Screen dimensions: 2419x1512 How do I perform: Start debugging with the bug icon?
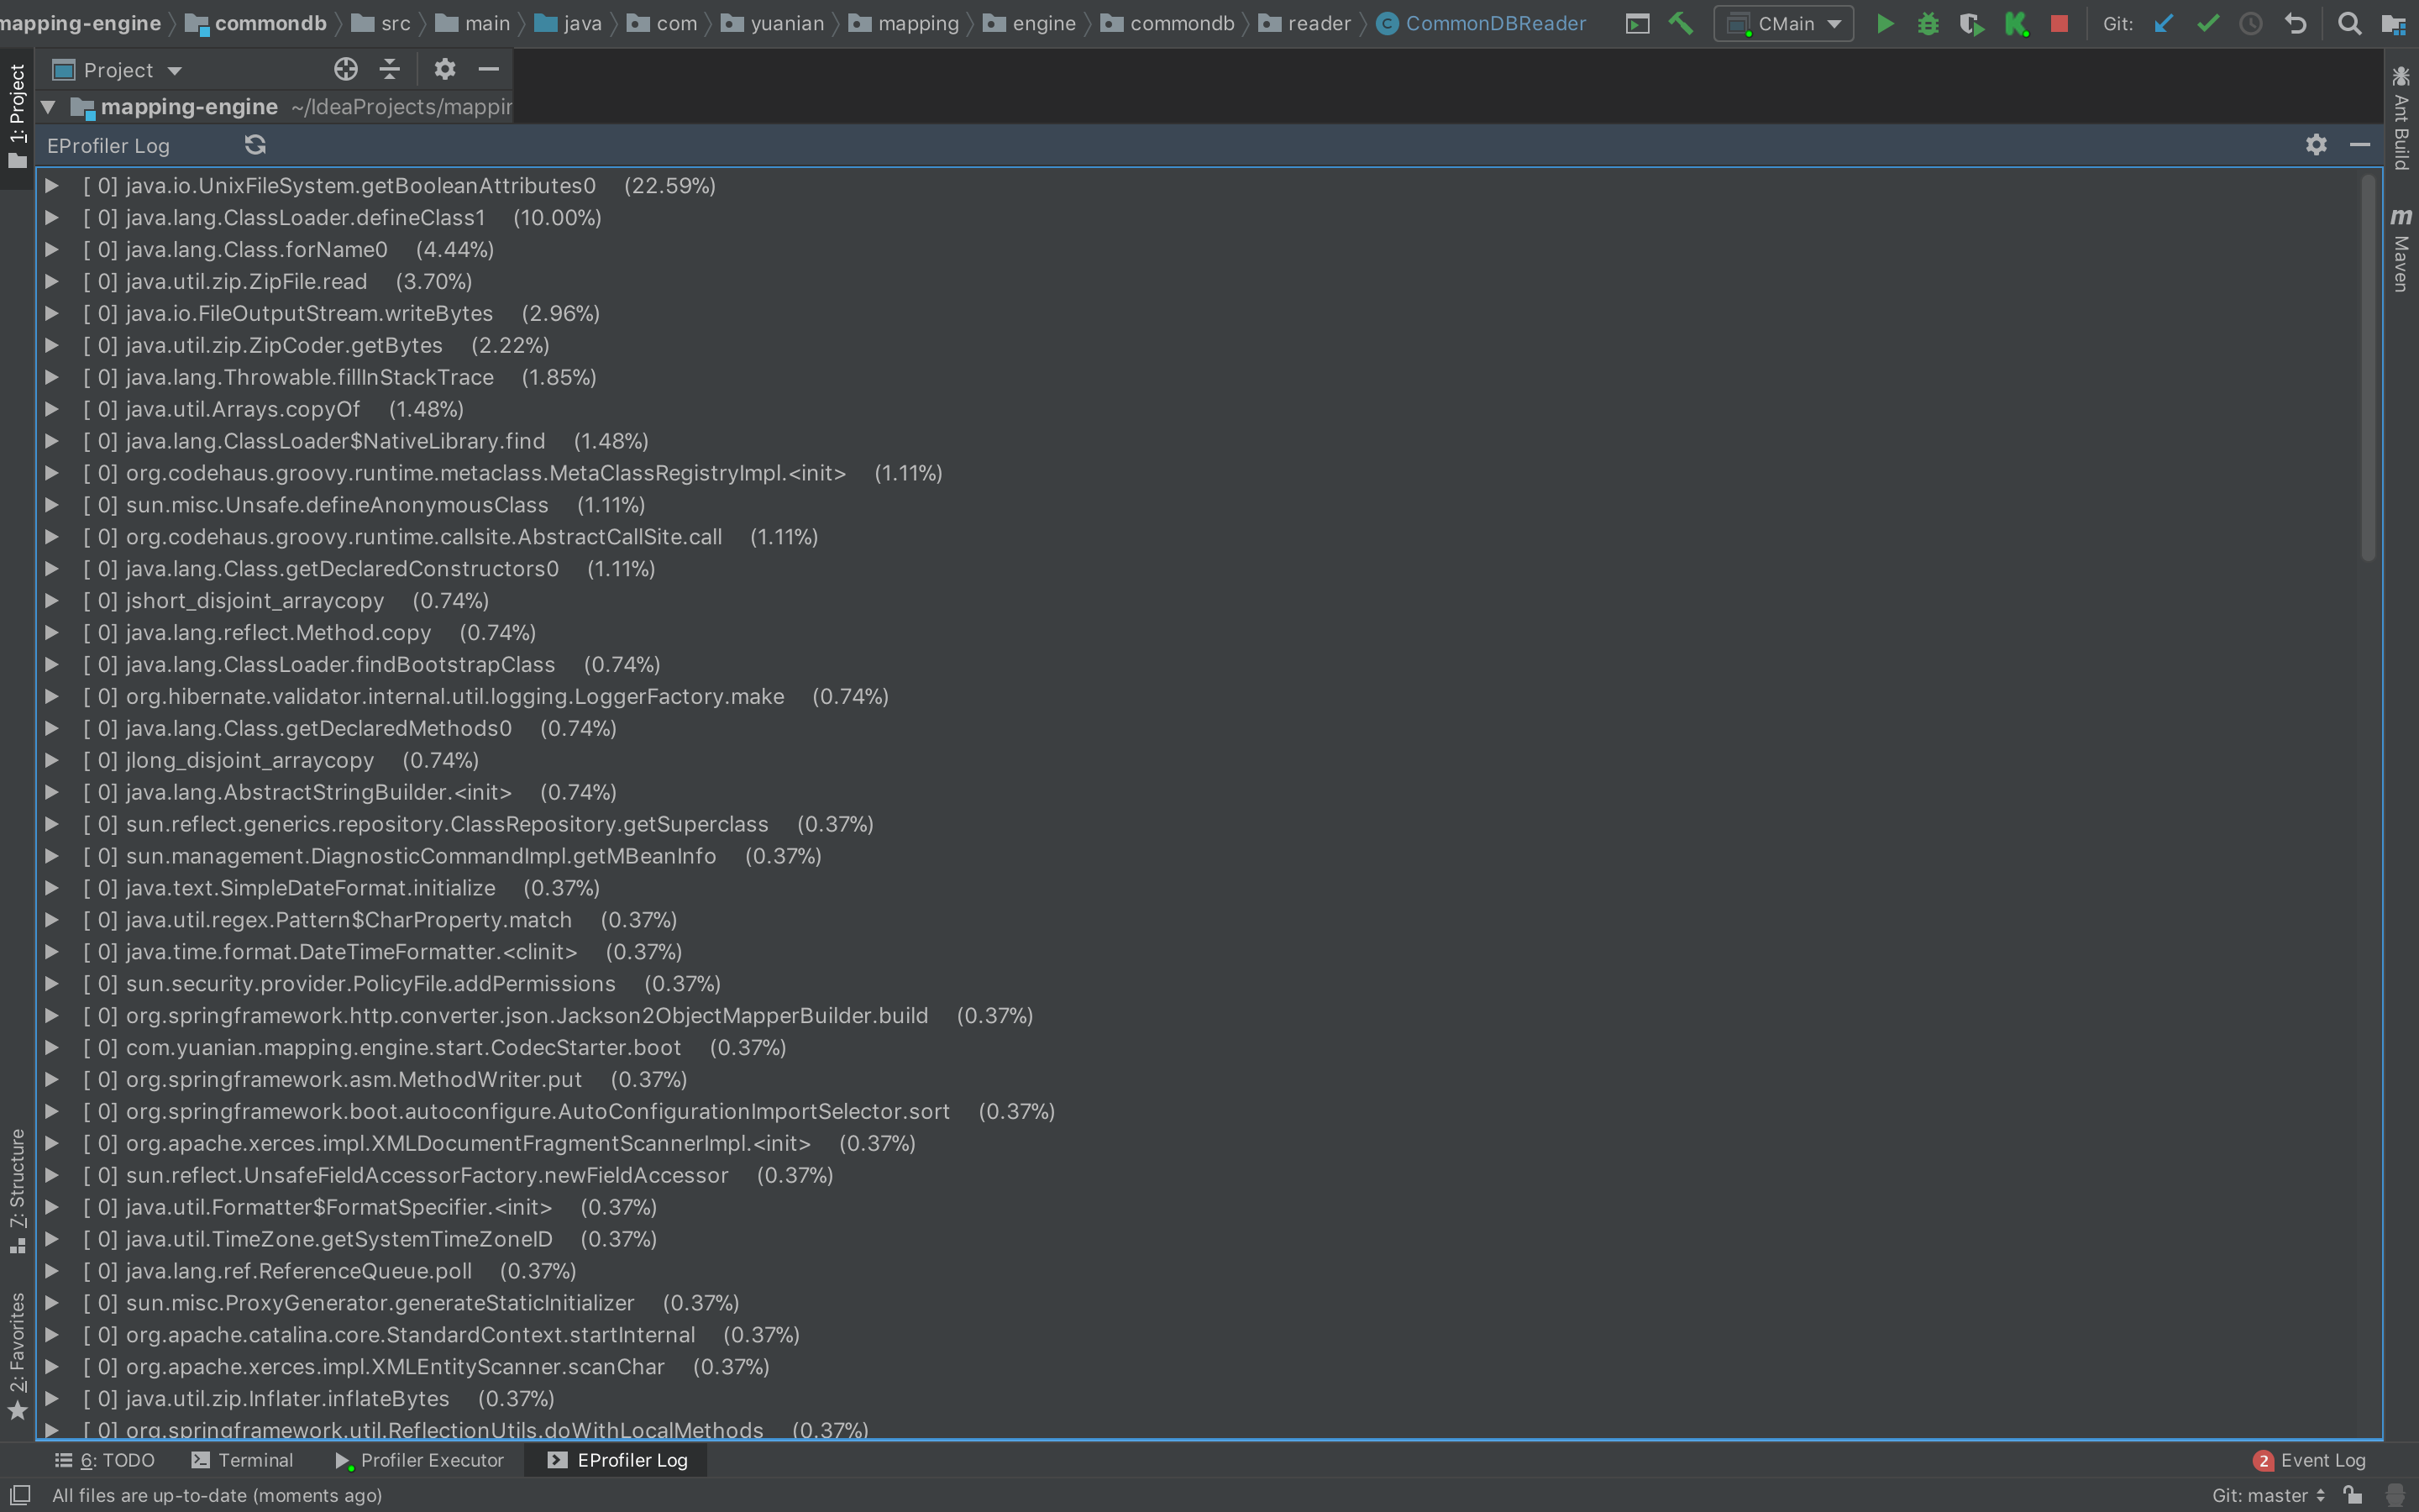point(1928,24)
